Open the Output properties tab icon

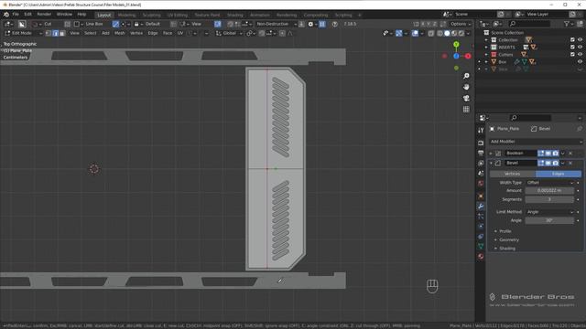tap(481, 153)
